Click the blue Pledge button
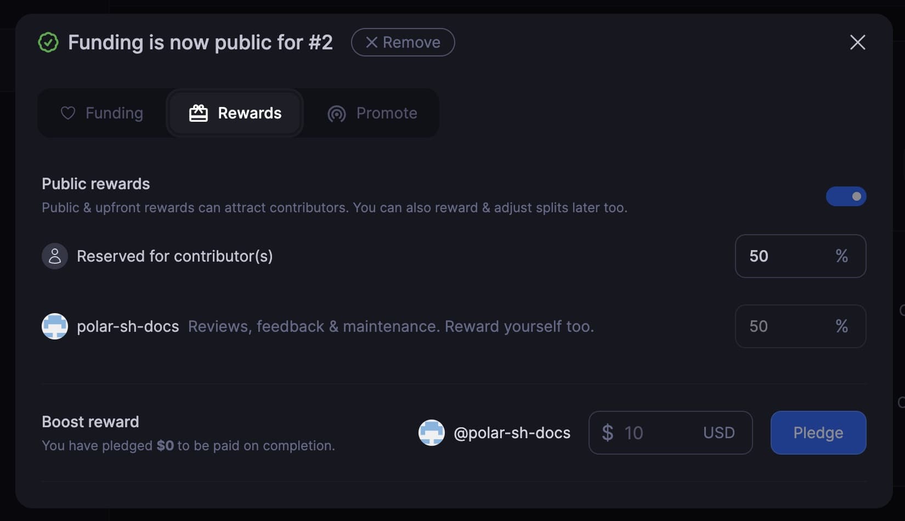 point(818,433)
